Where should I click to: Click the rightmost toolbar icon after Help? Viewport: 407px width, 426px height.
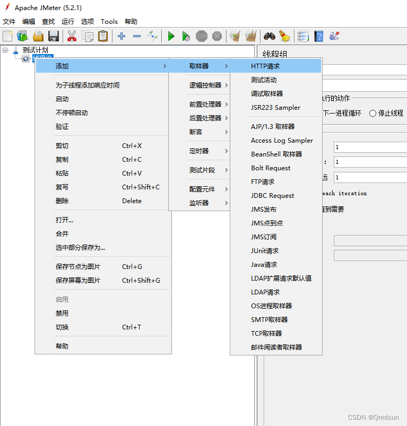(334, 36)
